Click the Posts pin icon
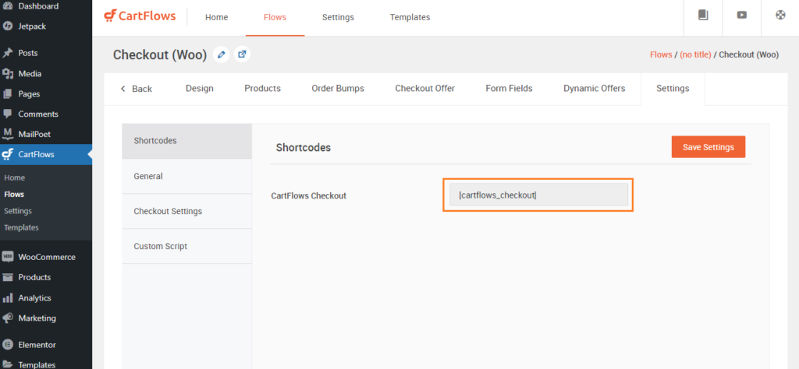 8,53
